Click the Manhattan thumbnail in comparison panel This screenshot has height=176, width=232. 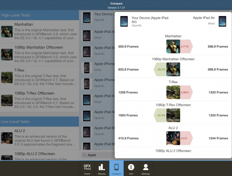pyautogui.click(x=173, y=47)
